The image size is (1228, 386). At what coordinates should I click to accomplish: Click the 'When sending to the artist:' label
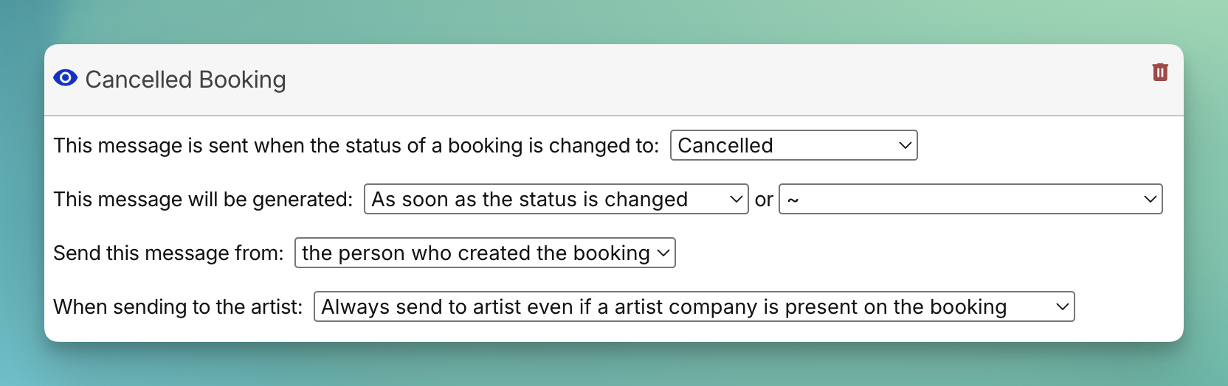click(178, 306)
